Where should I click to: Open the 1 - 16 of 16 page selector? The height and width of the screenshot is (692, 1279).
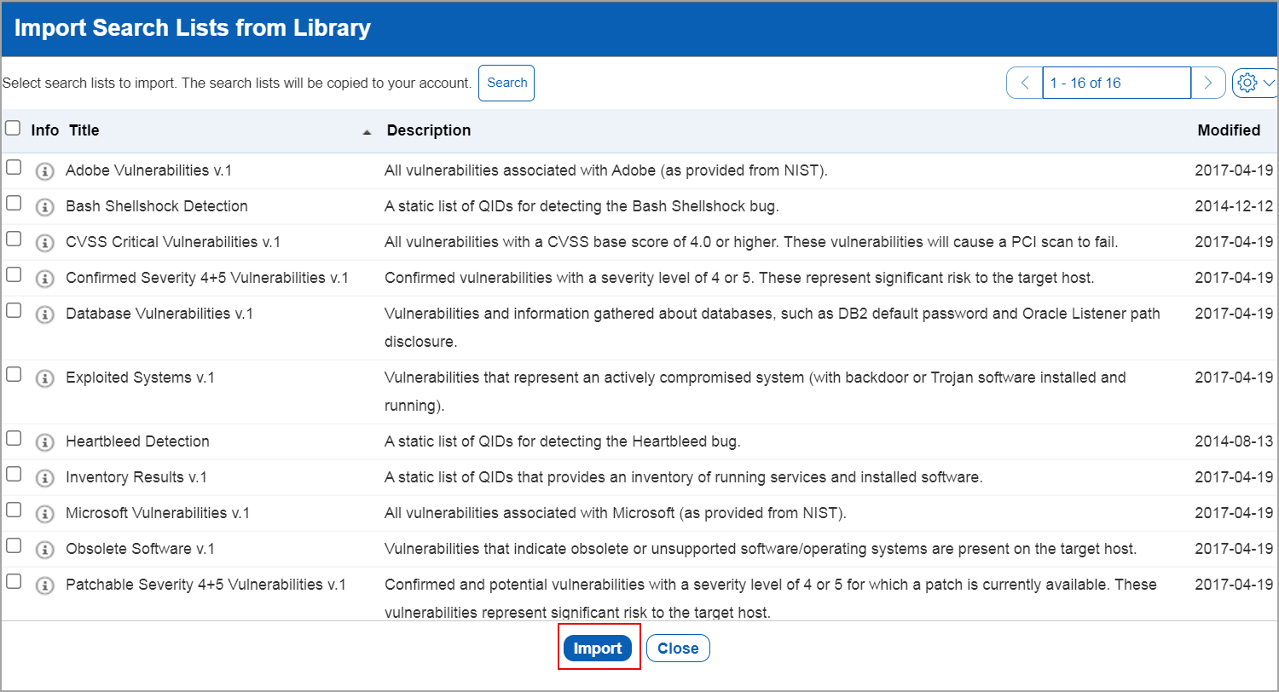(1115, 83)
